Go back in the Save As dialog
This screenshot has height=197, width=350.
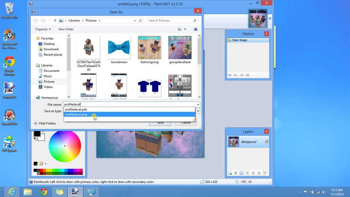tap(36, 21)
